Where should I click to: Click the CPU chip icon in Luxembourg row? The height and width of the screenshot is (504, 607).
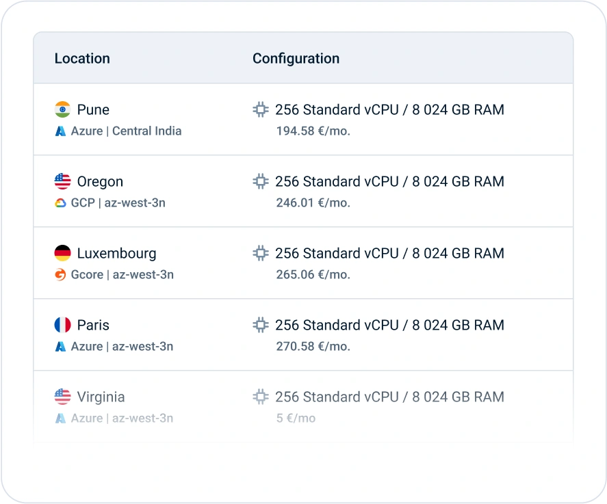coord(261,253)
